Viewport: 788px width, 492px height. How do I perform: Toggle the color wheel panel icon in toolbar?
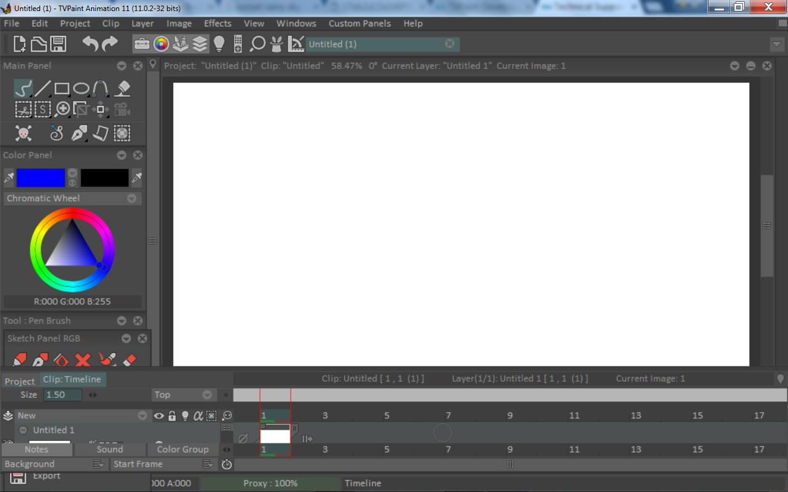[161, 44]
